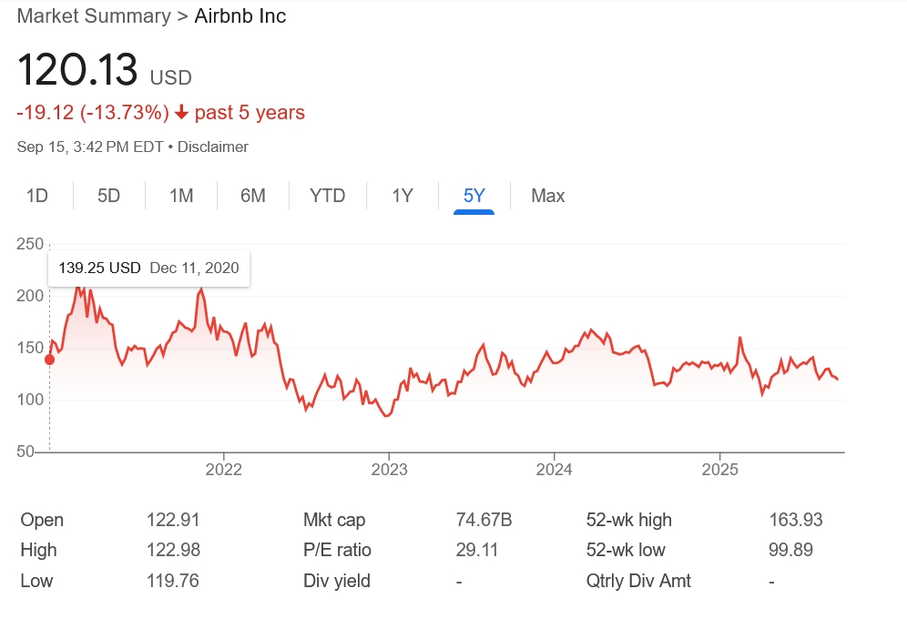This screenshot has width=907, height=619.
Task: Show the 1M price range
Action: (x=181, y=196)
